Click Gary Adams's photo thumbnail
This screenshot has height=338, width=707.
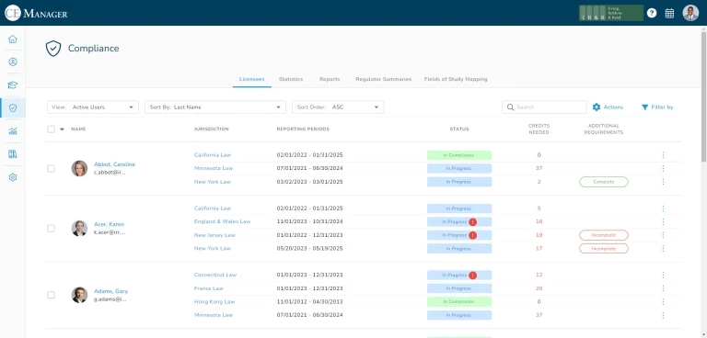coord(79,295)
